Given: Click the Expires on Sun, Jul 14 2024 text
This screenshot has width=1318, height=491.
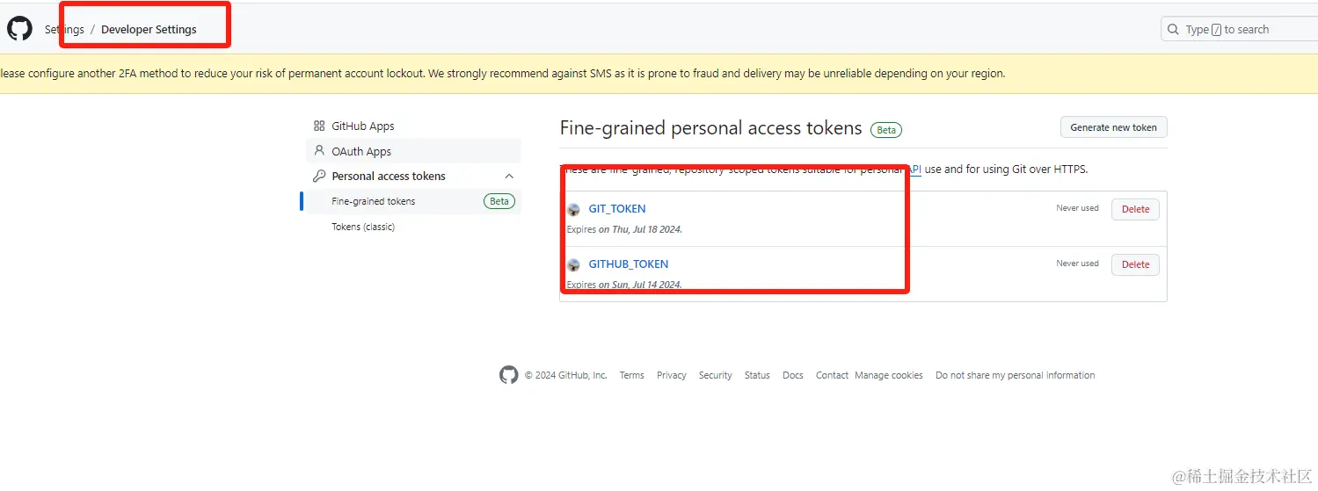Looking at the screenshot, I should (x=624, y=285).
